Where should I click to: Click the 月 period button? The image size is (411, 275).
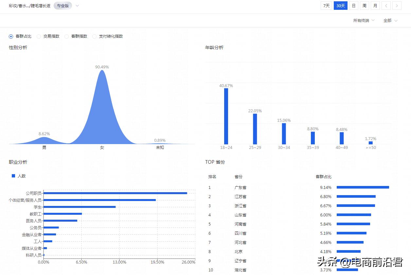point(375,6)
